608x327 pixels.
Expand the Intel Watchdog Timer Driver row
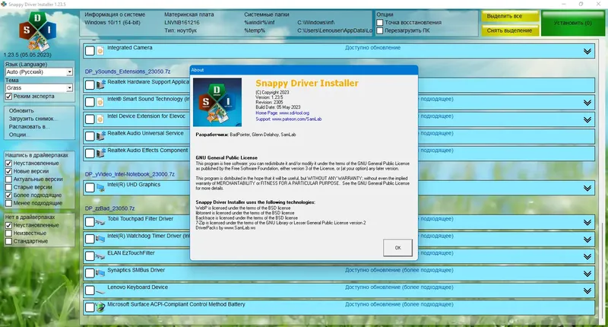point(587,240)
